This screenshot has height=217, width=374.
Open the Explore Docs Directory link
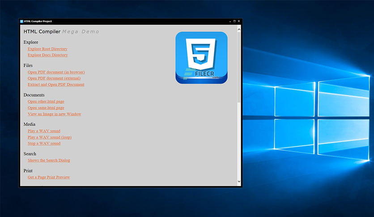pyautogui.click(x=48, y=55)
